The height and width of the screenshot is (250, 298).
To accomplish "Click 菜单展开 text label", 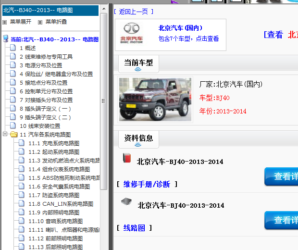I will (21, 22).
